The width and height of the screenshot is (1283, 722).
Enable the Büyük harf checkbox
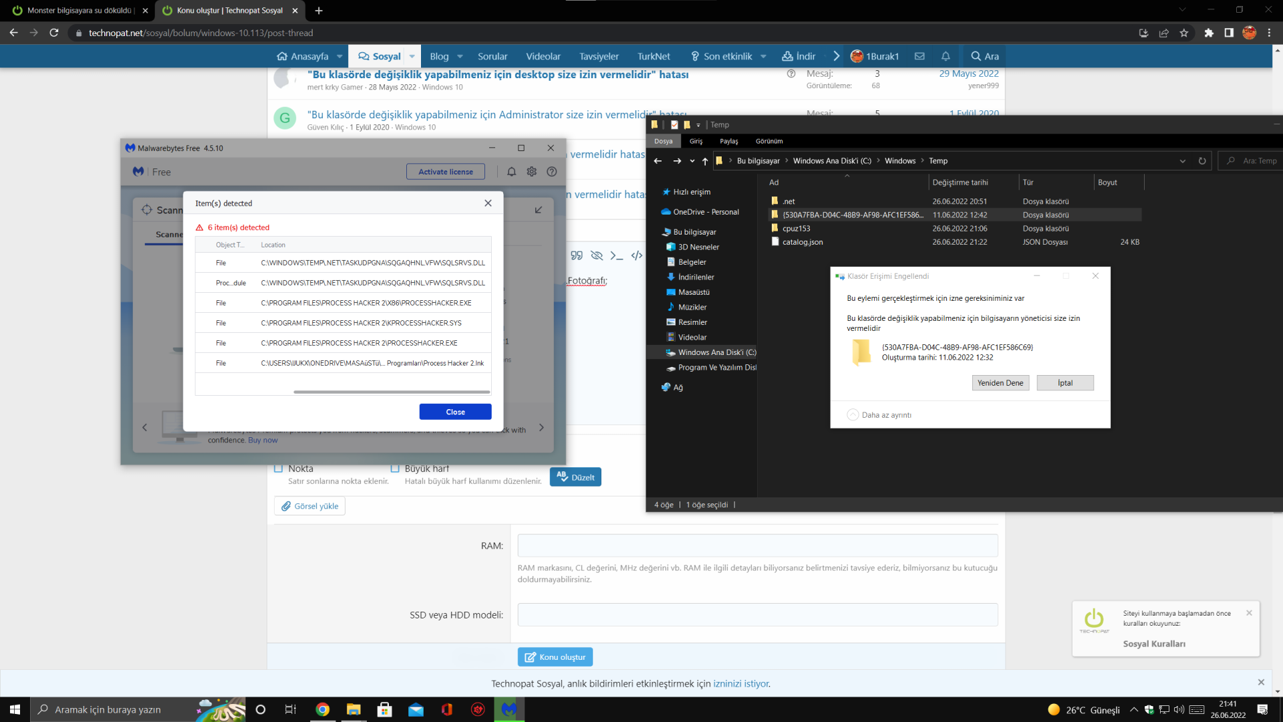[x=395, y=469]
